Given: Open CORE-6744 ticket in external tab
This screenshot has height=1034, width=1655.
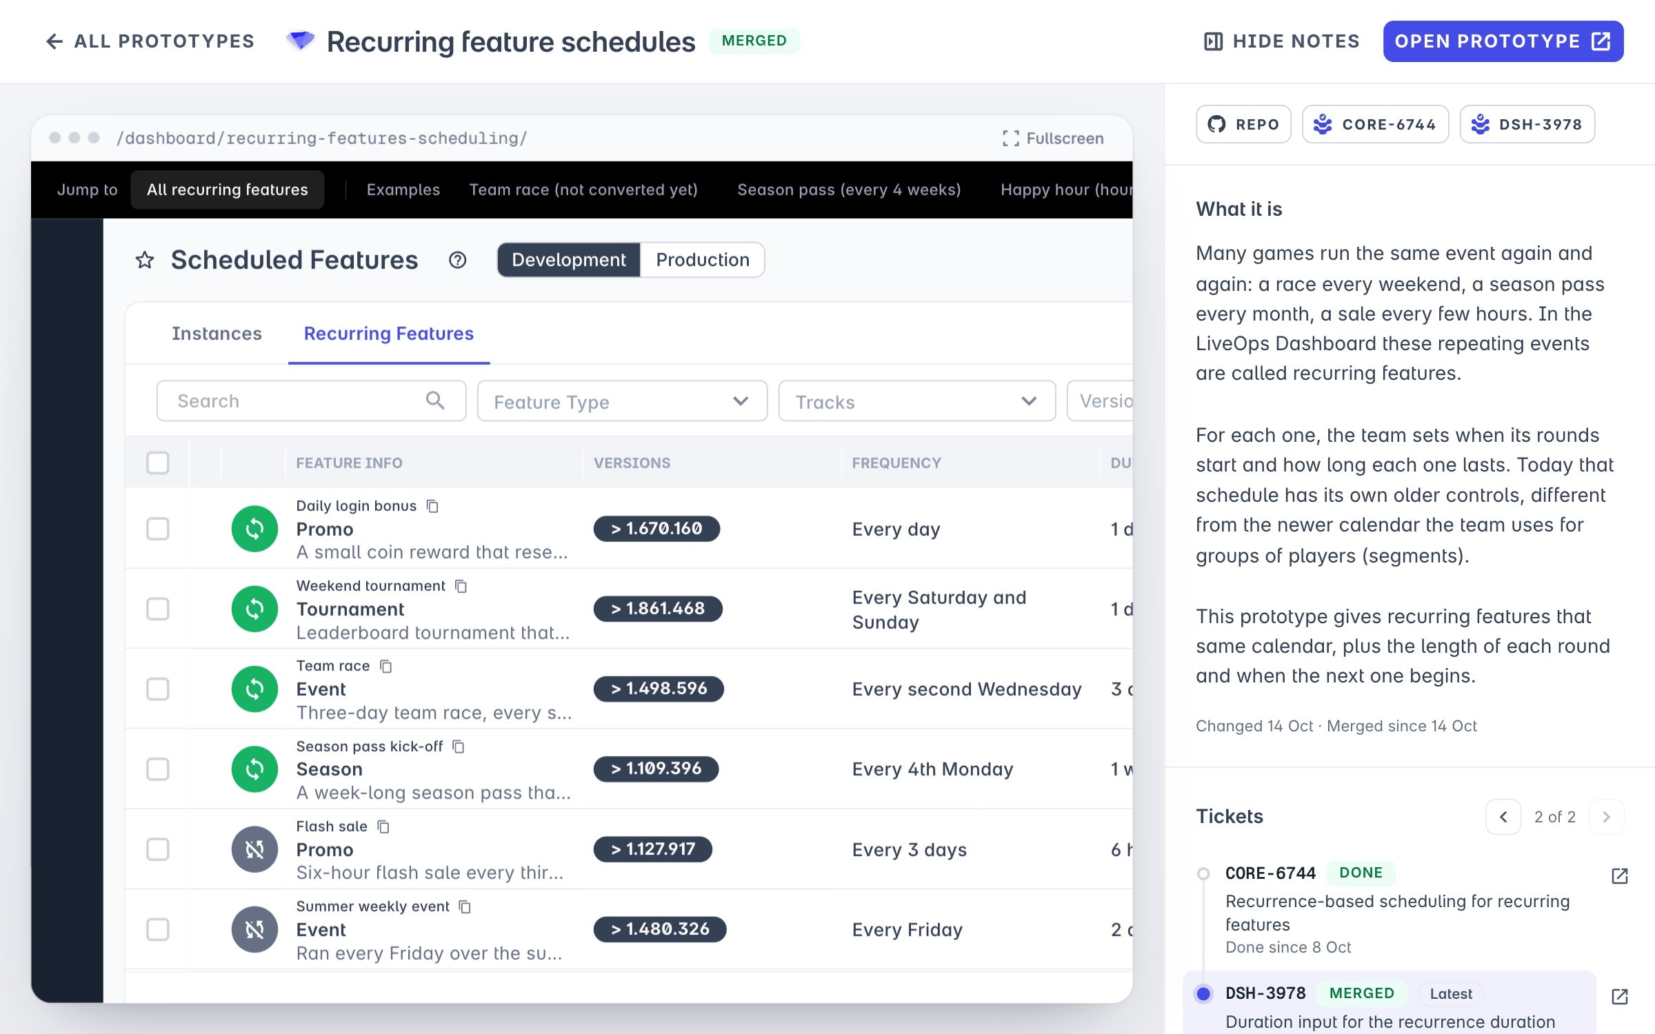Looking at the screenshot, I should click(1619, 875).
